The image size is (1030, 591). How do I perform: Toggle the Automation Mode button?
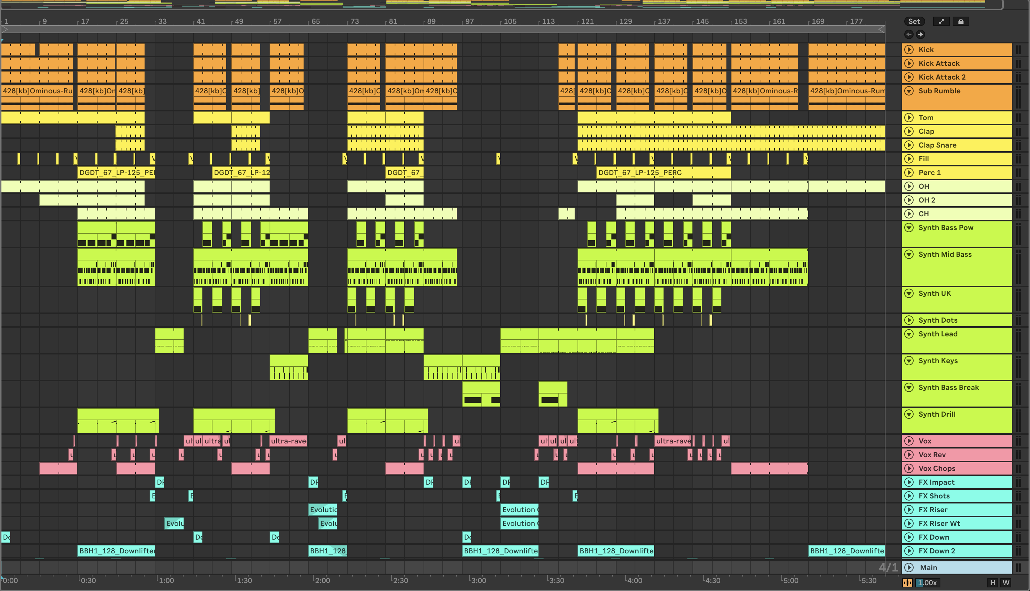pyautogui.click(x=941, y=21)
